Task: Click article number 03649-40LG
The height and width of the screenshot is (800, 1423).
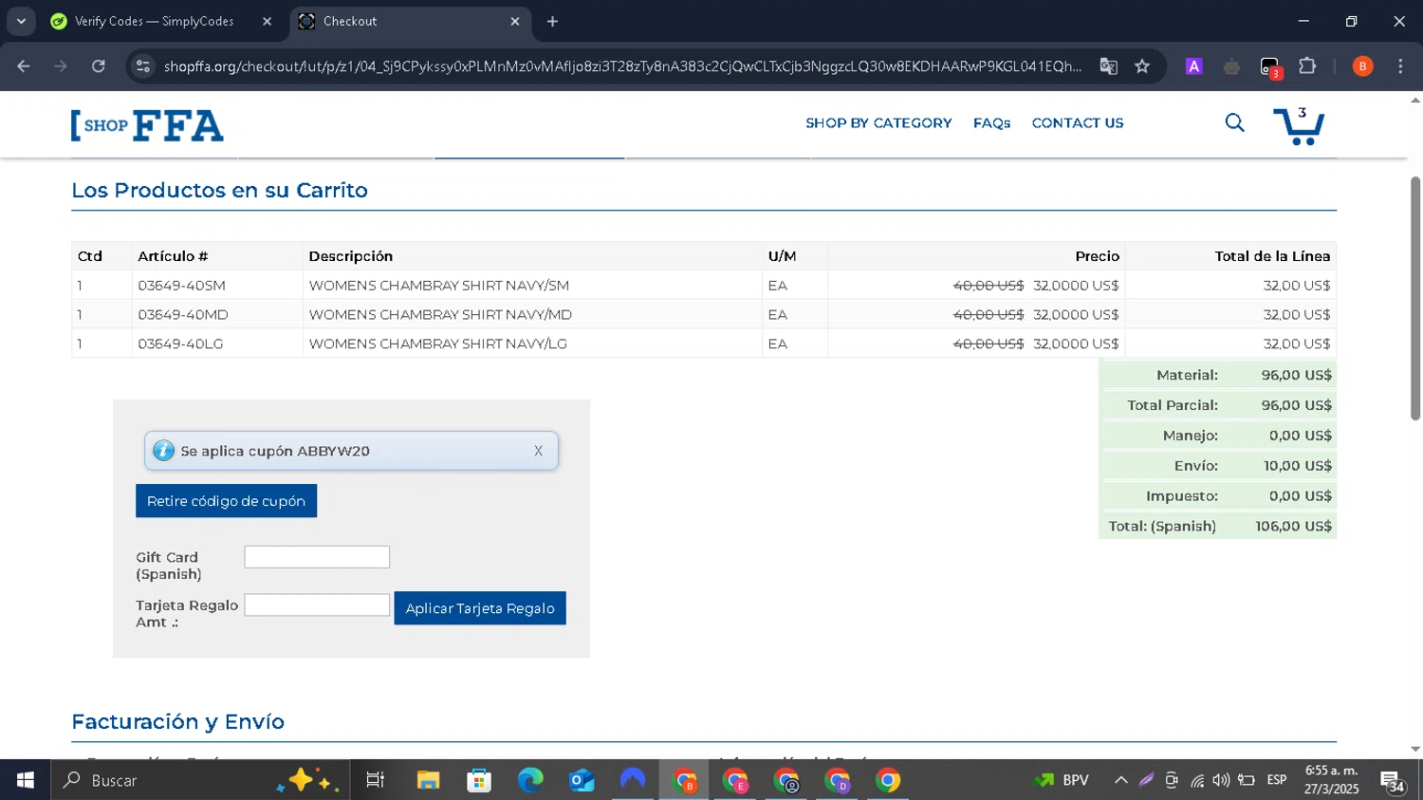Action: [x=180, y=344]
